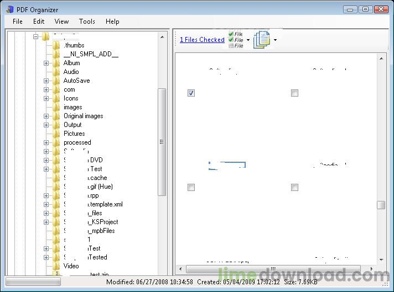
Task: Click the thumbnail pane scroll-up arrow
Action: point(381,59)
